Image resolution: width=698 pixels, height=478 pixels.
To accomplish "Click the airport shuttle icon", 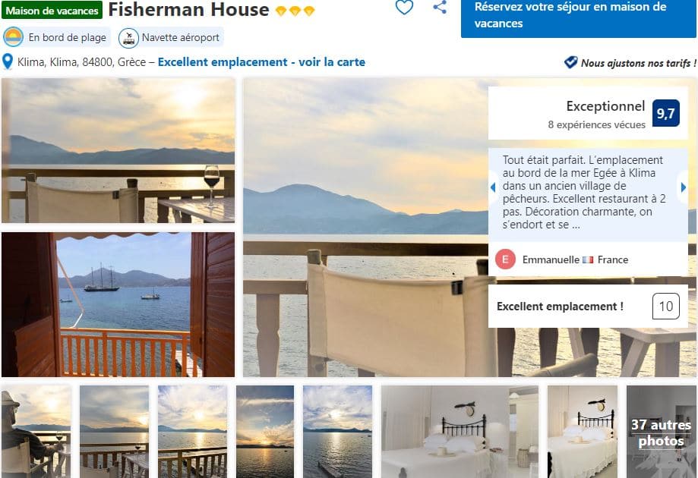I will coord(128,38).
